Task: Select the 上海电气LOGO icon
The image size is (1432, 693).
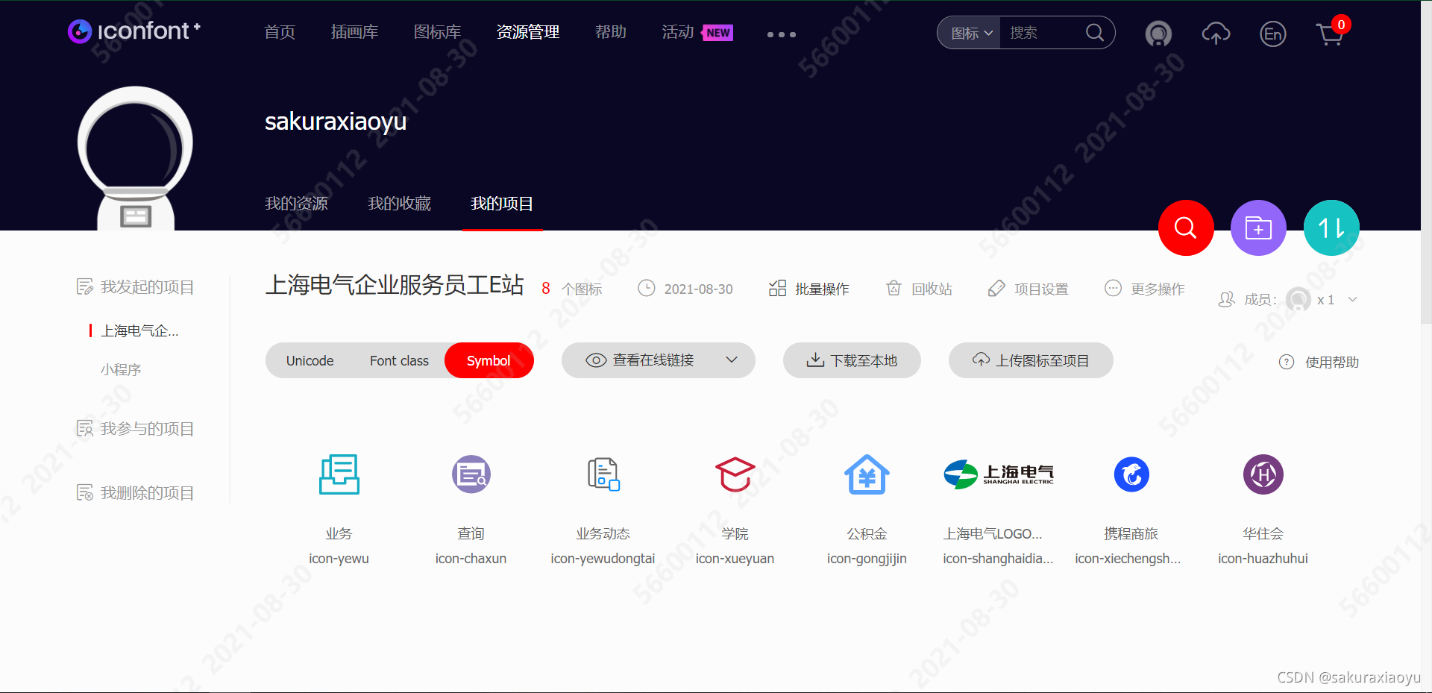Action: click(999, 474)
